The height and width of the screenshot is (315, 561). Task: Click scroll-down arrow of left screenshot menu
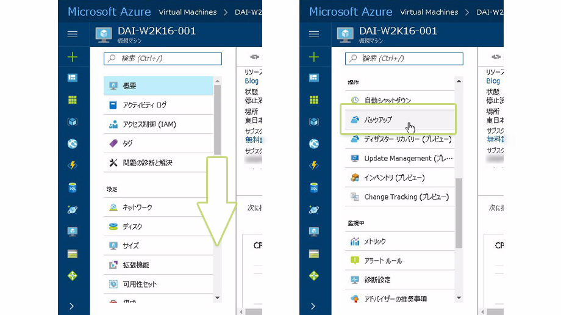click(x=217, y=298)
